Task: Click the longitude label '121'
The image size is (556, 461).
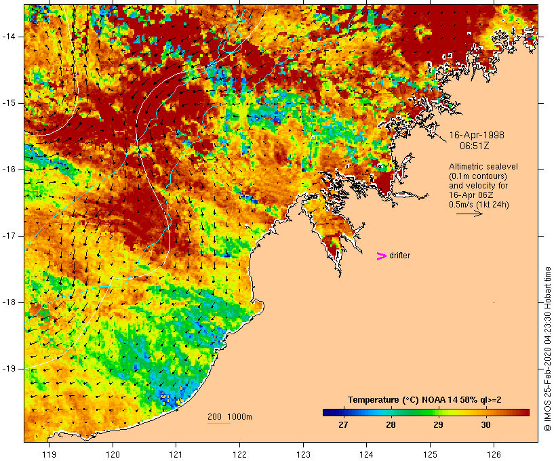Action: tap(176, 454)
